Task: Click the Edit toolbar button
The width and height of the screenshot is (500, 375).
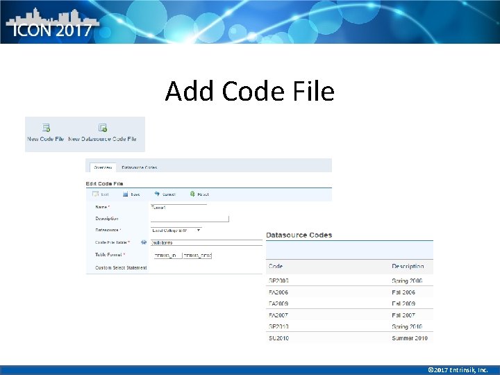Action: coord(101,194)
